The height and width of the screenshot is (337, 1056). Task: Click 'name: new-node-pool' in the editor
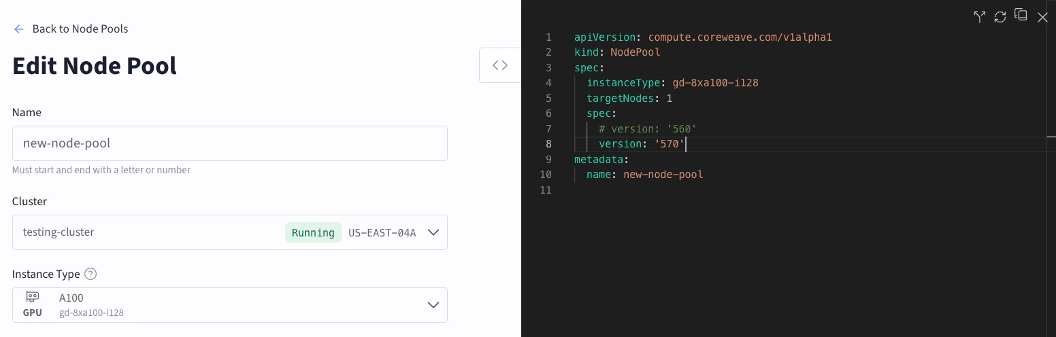tap(644, 175)
